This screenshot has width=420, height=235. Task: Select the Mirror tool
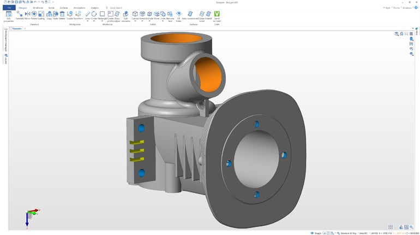[x=27, y=14]
